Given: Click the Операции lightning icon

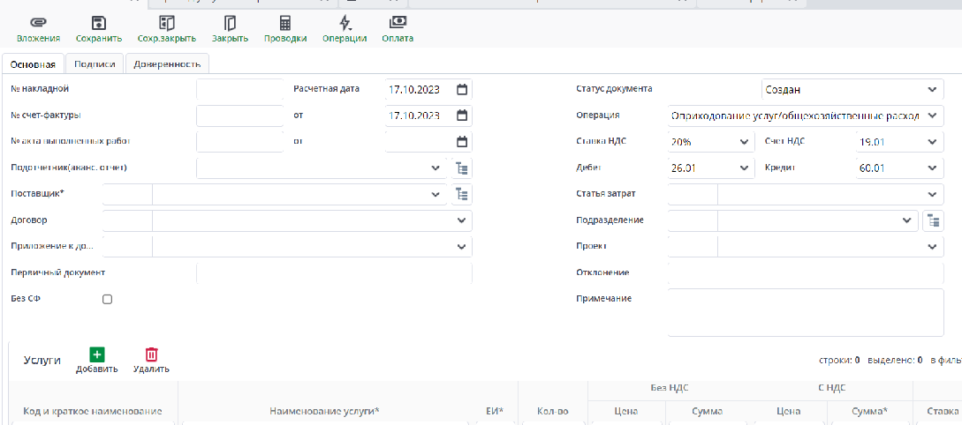Looking at the screenshot, I should point(345,23).
